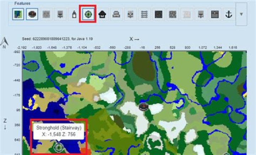The image size is (256, 155).
Task: Enable the bottle-shaped witch hut feature icon
Action: pyautogui.click(x=74, y=14)
